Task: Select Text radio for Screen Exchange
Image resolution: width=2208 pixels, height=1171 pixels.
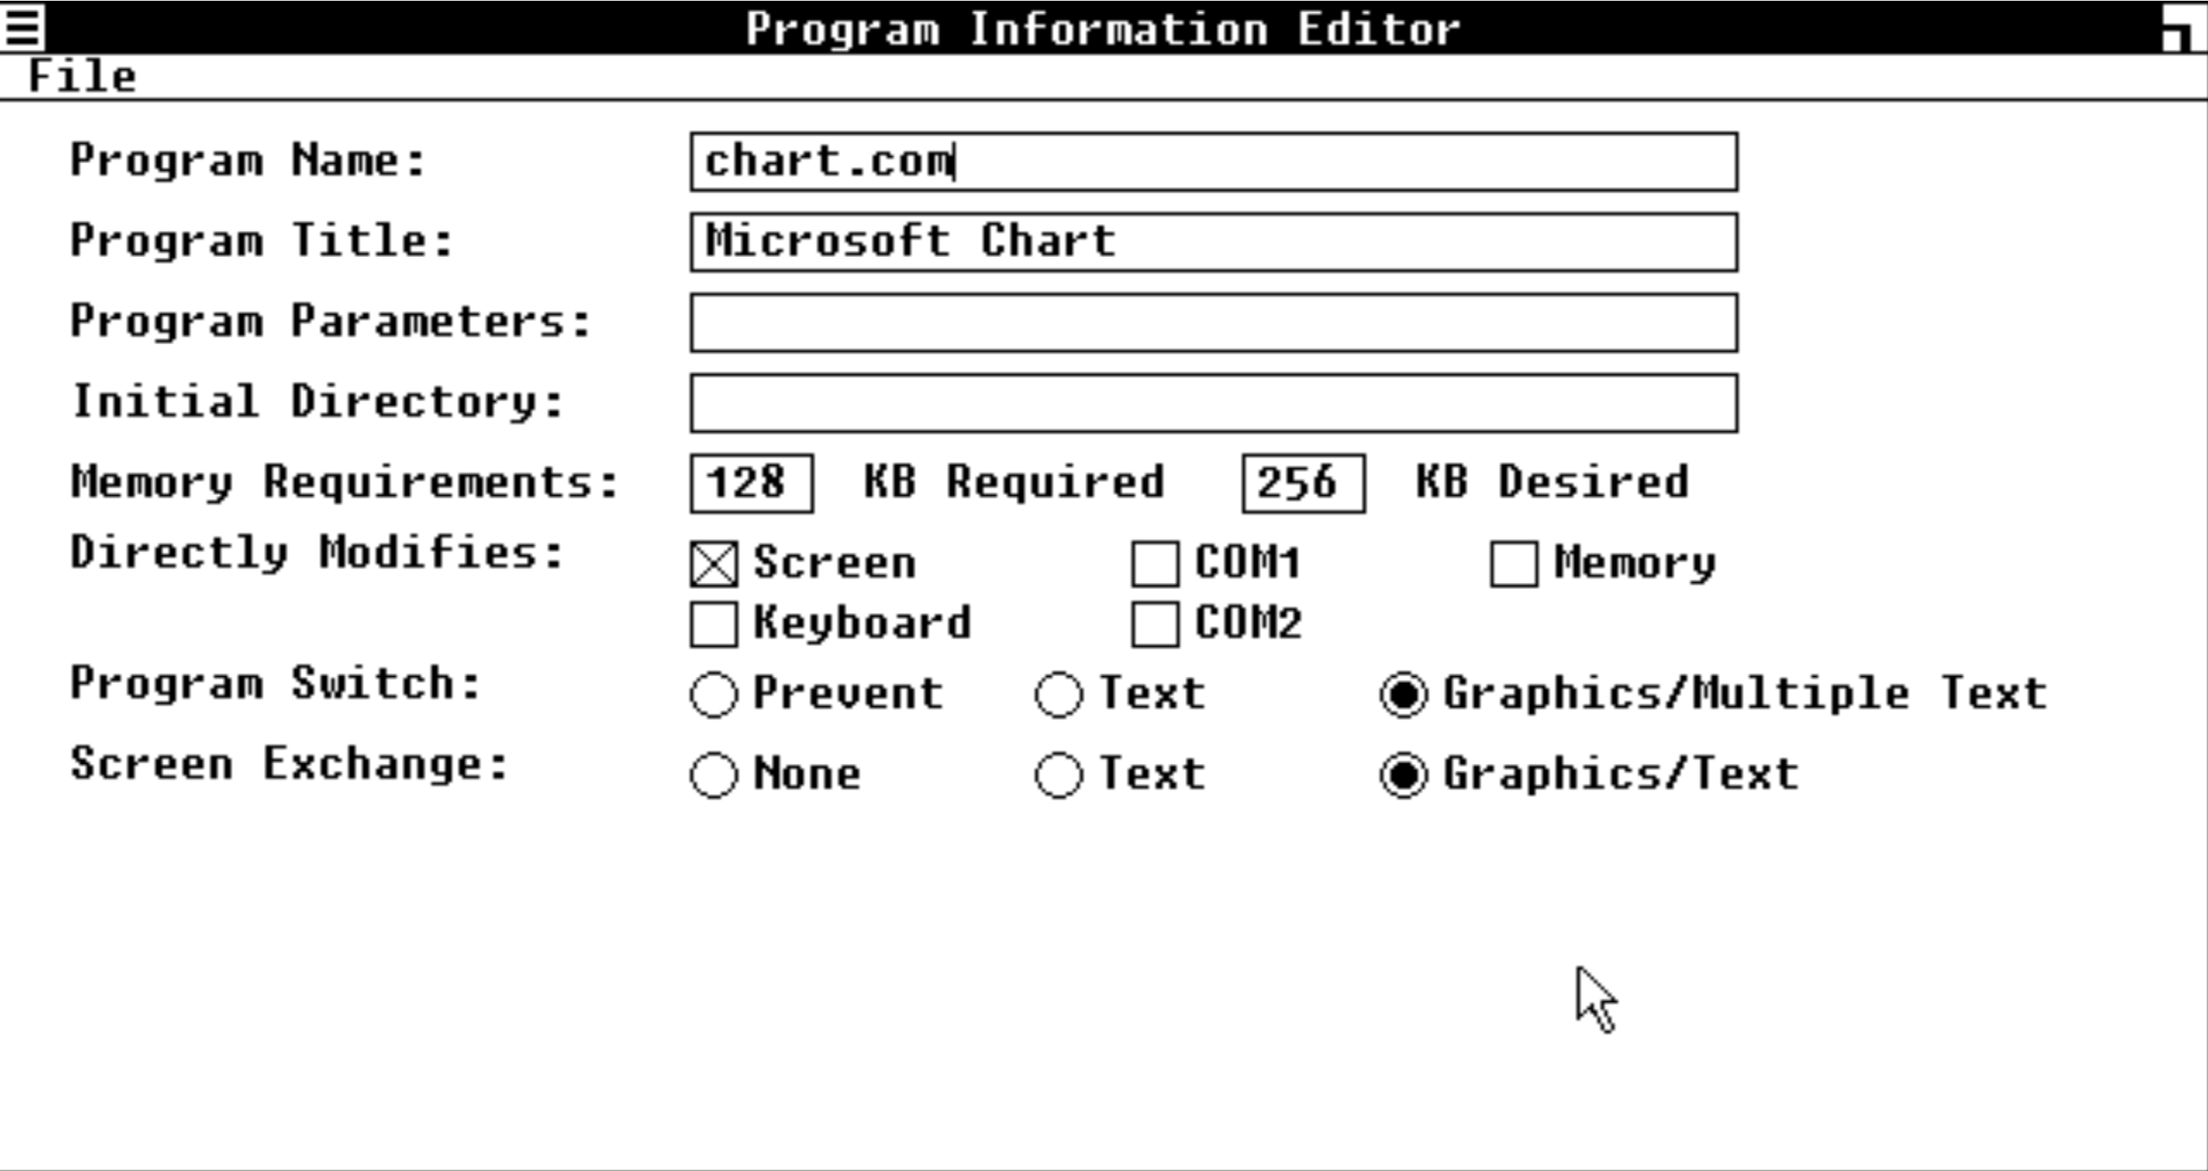Action: [1059, 774]
